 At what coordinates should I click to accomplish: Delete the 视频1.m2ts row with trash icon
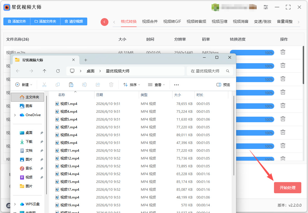pyautogui.click(x=283, y=52)
